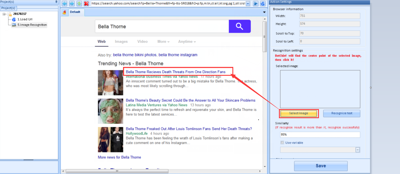Image resolution: width=400 pixels, height=174 pixels.
Task: Select the Default browser tab
Action: [x=75, y=12]
